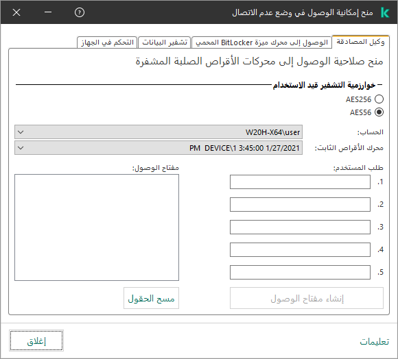Focus user request field number 2
The width and height of the screenshot is (398, 359).
[300, 204]
